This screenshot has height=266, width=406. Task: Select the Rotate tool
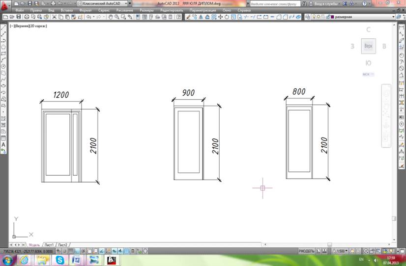click(x=227, y=17)
